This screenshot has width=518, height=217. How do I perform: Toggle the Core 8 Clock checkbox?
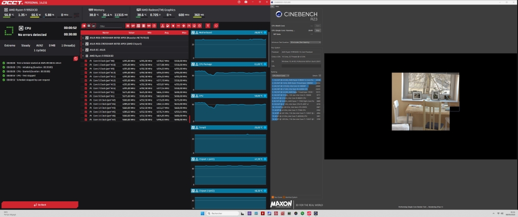pos(85,93)
